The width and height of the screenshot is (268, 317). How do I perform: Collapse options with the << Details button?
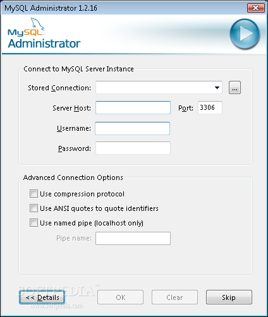42,297
